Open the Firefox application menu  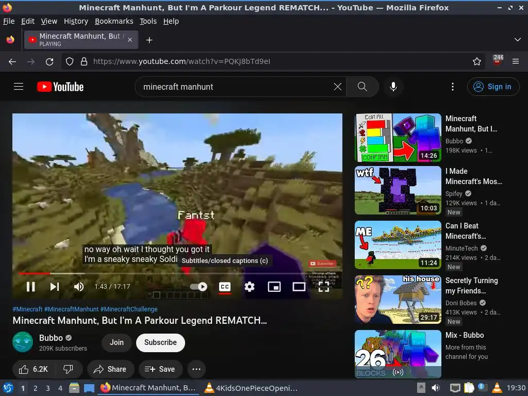pyautogui.click(x=516, y=61)
